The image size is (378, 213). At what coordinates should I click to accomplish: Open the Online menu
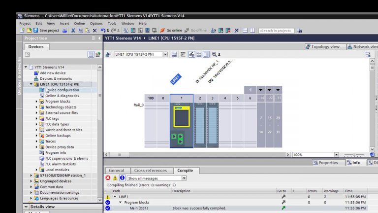pos(79,24)
